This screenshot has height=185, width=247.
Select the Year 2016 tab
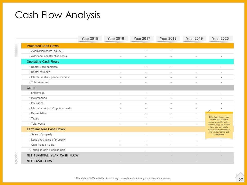(116, 39)
